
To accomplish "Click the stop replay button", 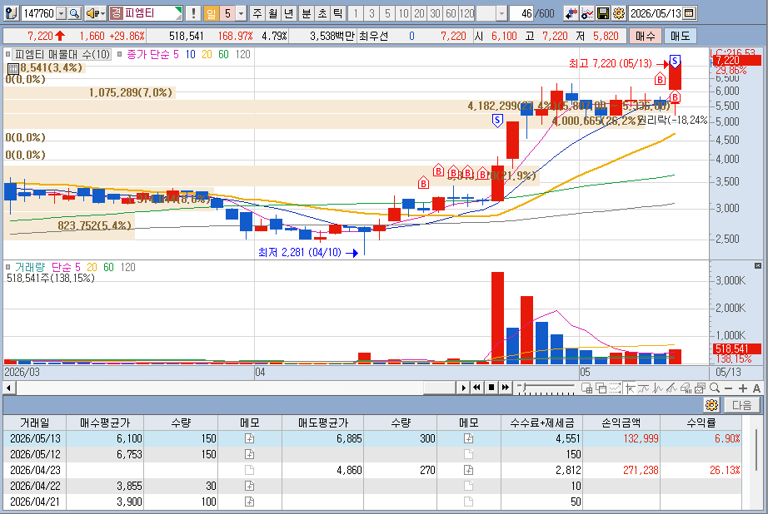I will point(491,388).
